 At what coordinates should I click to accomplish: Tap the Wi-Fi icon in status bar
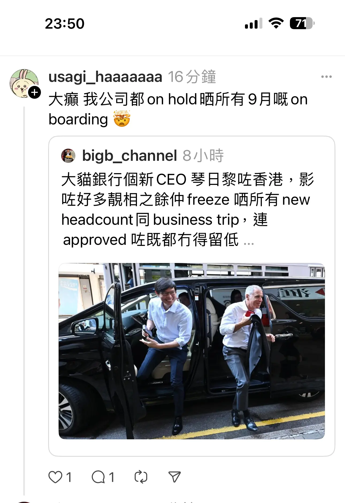coord(276,23)
